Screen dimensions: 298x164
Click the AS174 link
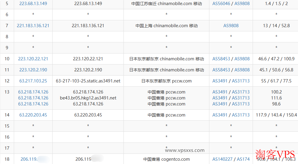tap(243, 159)
